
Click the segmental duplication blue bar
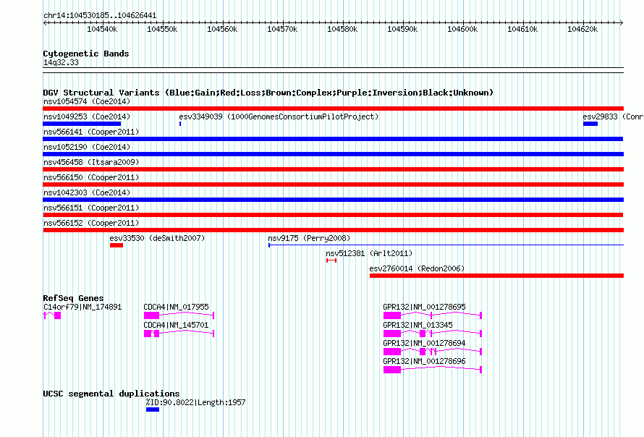153,410
